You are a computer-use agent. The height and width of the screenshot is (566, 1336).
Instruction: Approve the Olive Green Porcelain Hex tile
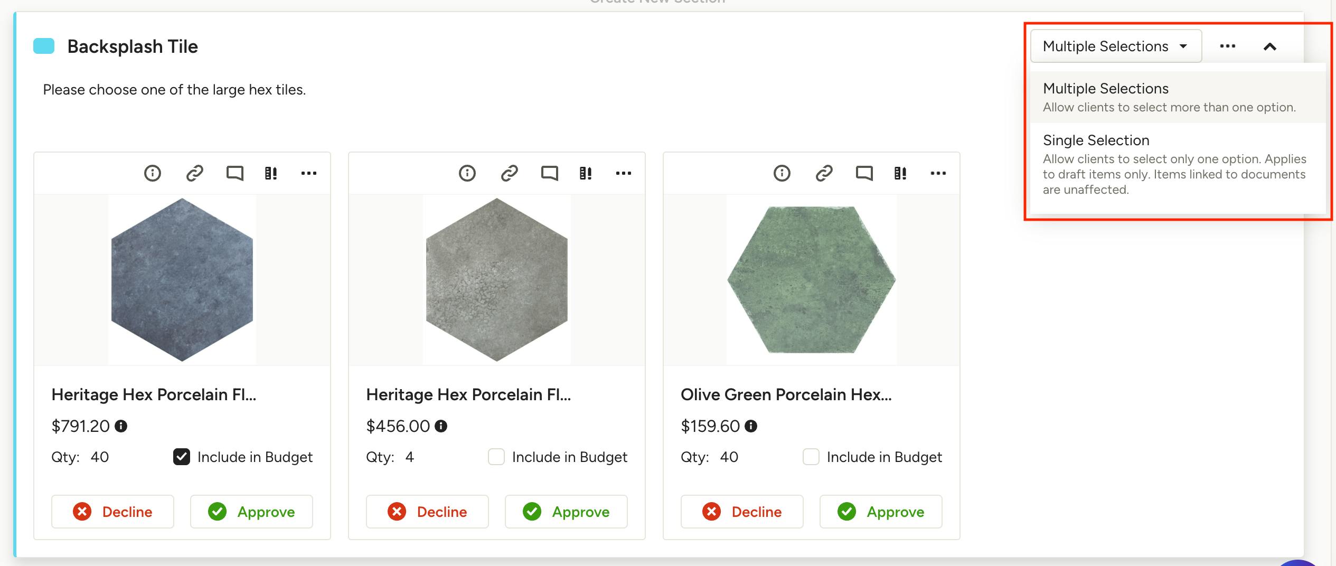tap(881, 512)
